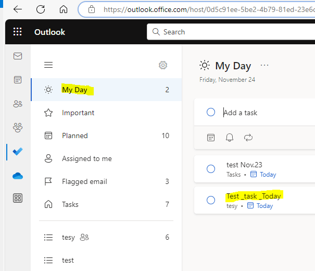Set a reminder with bell icon
The image size is (315, 271).
click(230, 138)
